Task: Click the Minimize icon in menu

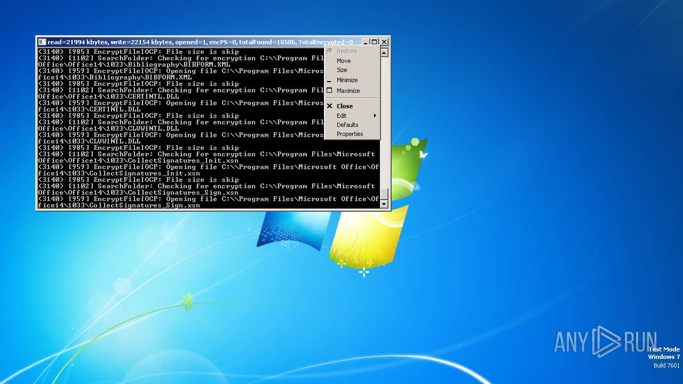Action: click(329, 81)
